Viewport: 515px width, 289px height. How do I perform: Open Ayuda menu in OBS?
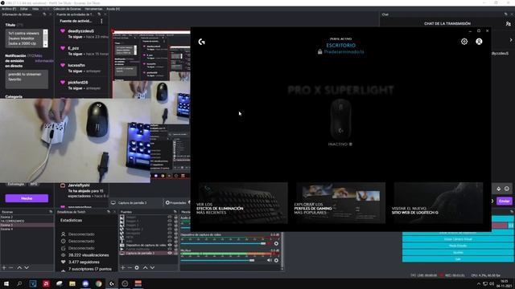click(113, 9)
